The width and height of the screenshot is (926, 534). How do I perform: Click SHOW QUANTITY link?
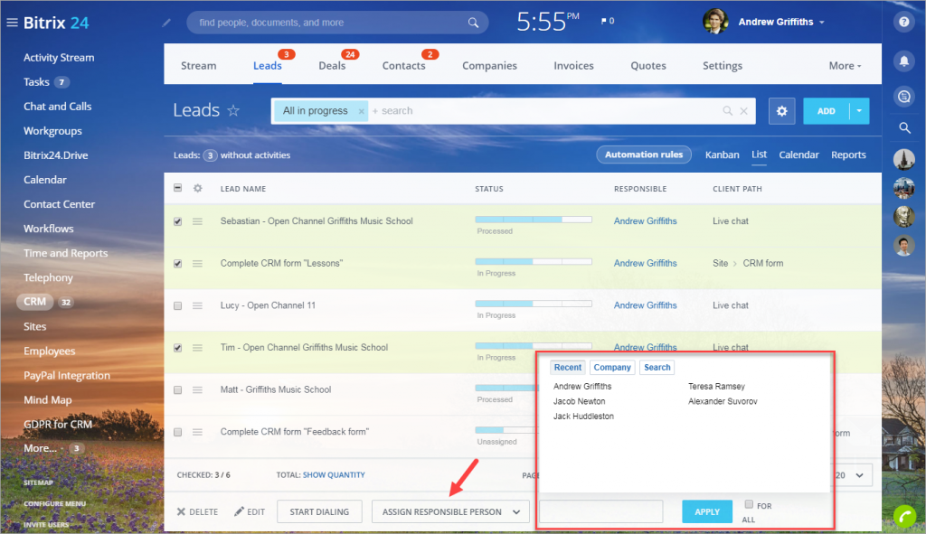click(334, 474)
